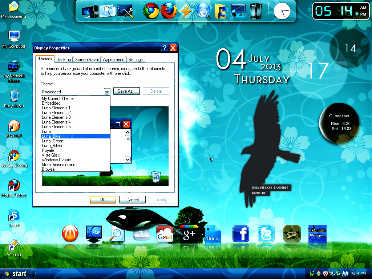Open the Docs folder icon in dock
This screenshot has height=279, width=372.
coord(213,234)
